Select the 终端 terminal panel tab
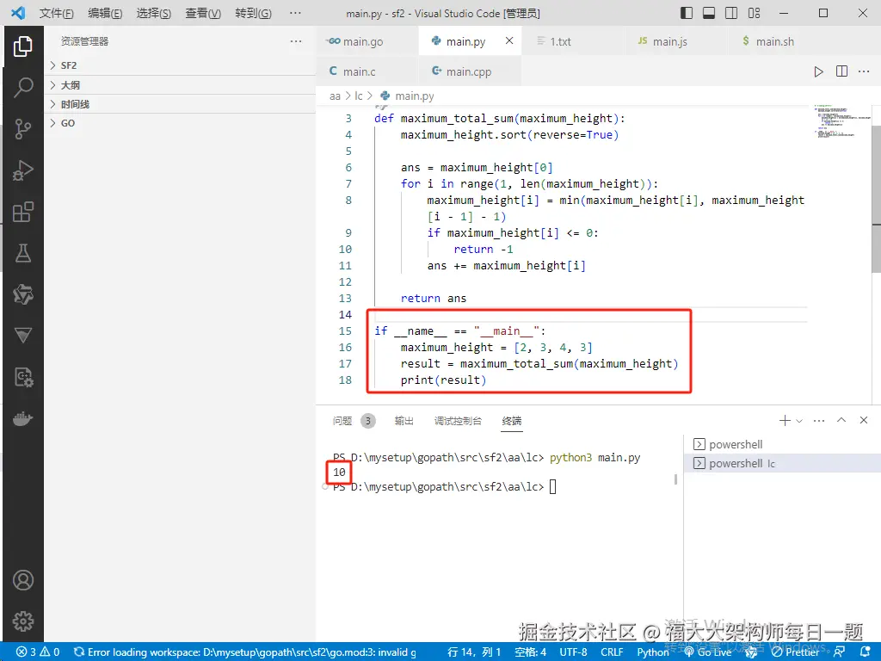The height and width of the screenshot is (661, 881). tap(512, 420)
